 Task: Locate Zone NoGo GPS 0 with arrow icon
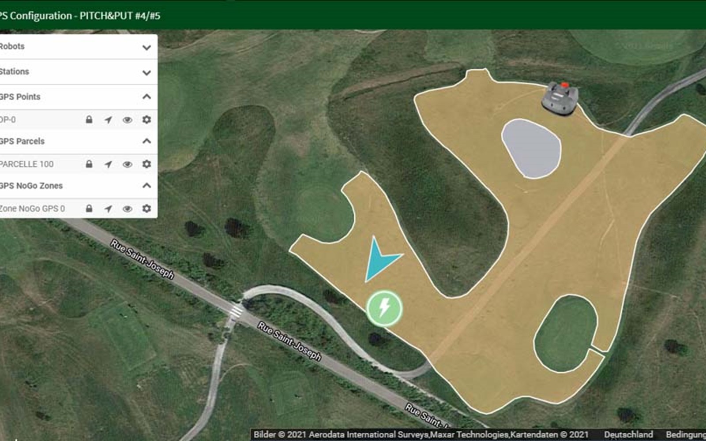point(108,209)
